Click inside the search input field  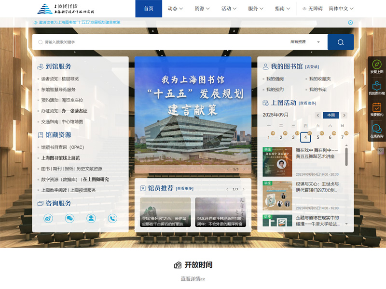[x=145, y=42]
